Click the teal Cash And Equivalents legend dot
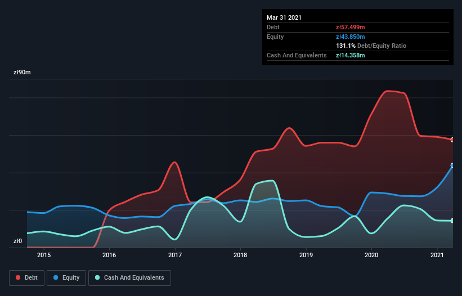 point(97,277)
